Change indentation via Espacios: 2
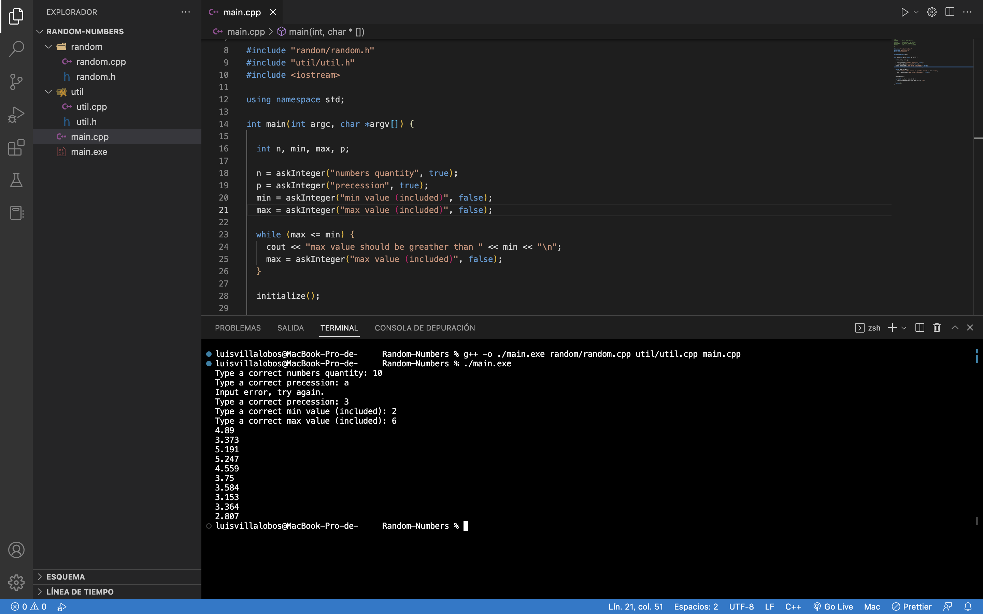The height and width of the screenshot is (614, 983). (696, 607)
